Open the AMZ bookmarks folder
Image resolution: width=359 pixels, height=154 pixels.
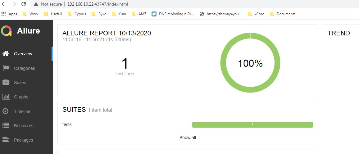(x=139, y=14)
